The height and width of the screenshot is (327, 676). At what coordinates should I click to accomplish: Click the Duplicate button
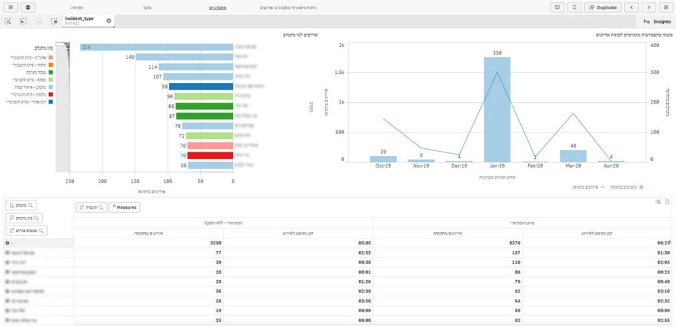click(x=603, y=7)
